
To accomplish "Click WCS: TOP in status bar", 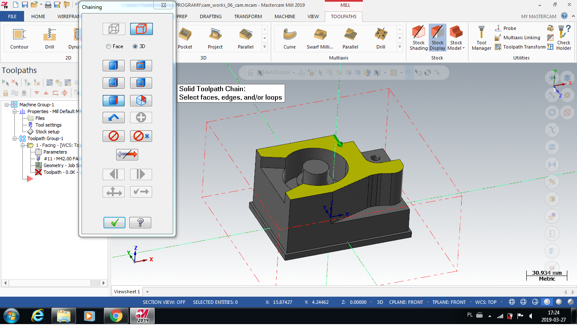I will tap(486, 302).
